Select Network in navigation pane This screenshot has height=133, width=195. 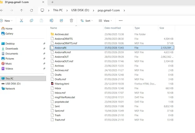8,89
